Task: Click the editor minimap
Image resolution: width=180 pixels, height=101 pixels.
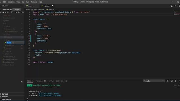Action: tap(177, 13)
